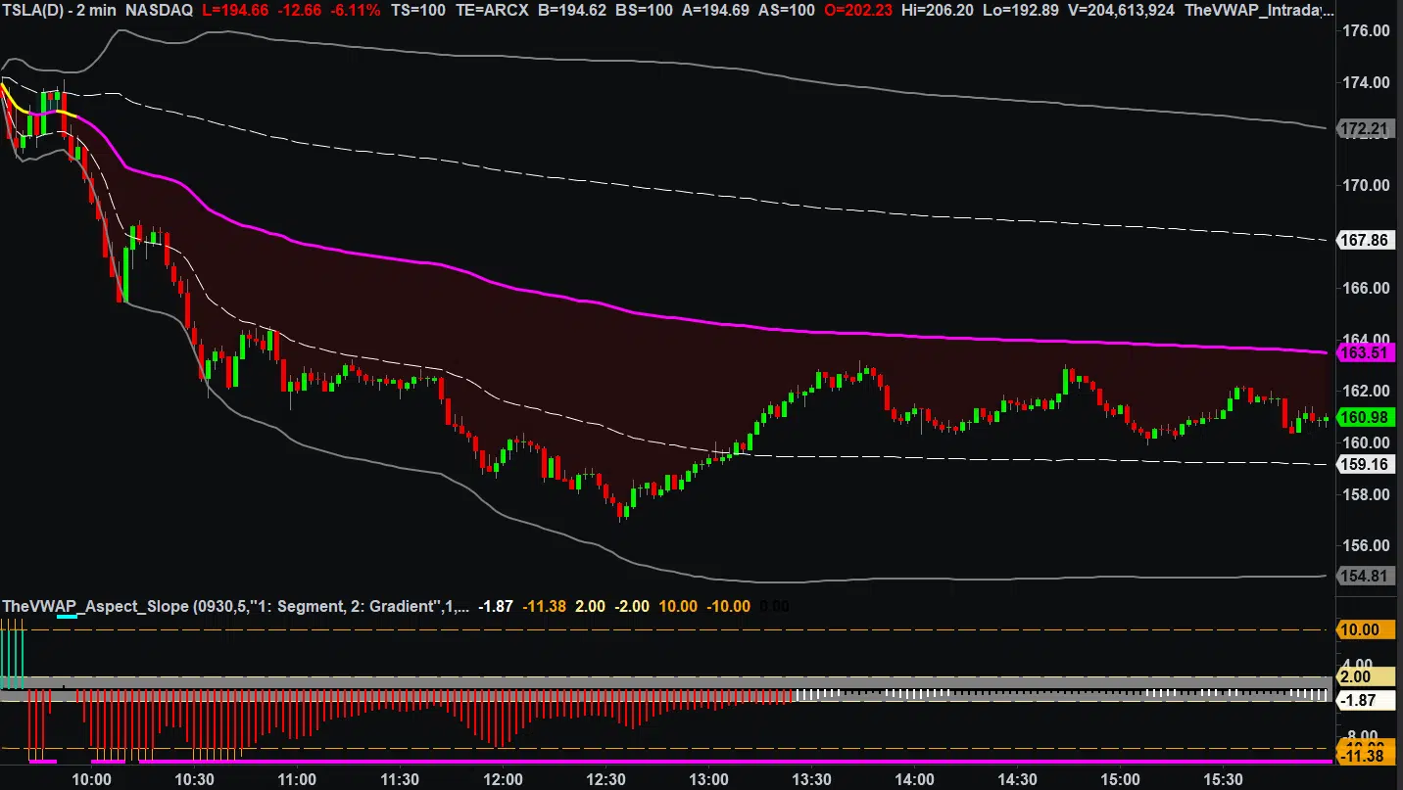The image size is (1403, 790).
Task: Click the 13:30 time axis label
Action: tap(811, 779)
